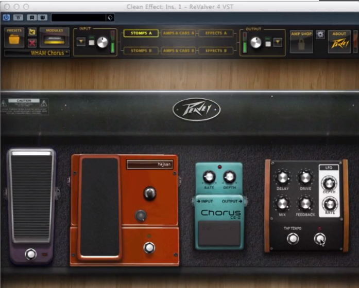The width and height of the screenshot is (359, 288).
Task: Delete preset with the red X icon
Action: point(32,43)
